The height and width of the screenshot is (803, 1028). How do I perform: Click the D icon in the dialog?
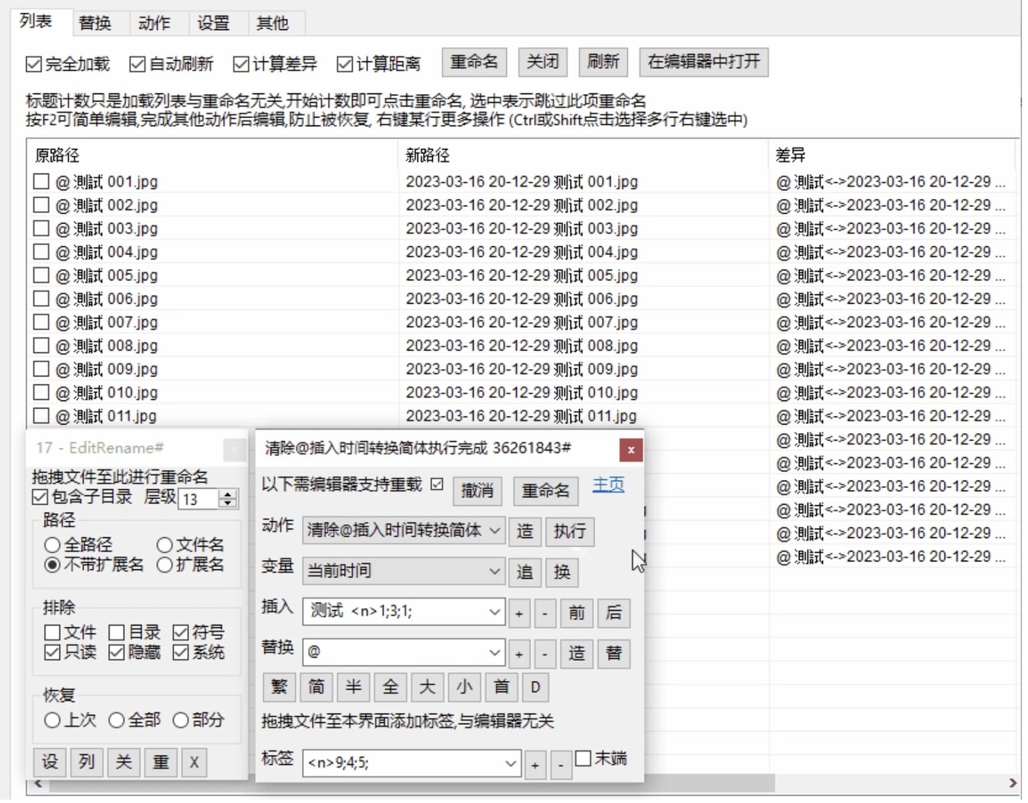point(535,687)
